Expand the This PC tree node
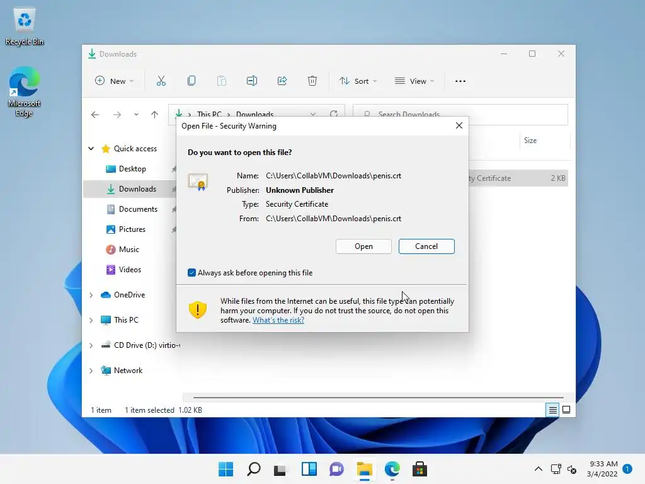Image resolution: width=645 pixels, height=484 pixels. [91, 320]
